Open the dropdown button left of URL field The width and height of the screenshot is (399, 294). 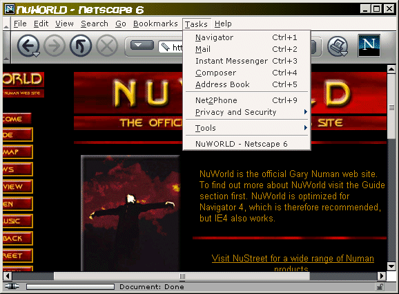(142, 46)
